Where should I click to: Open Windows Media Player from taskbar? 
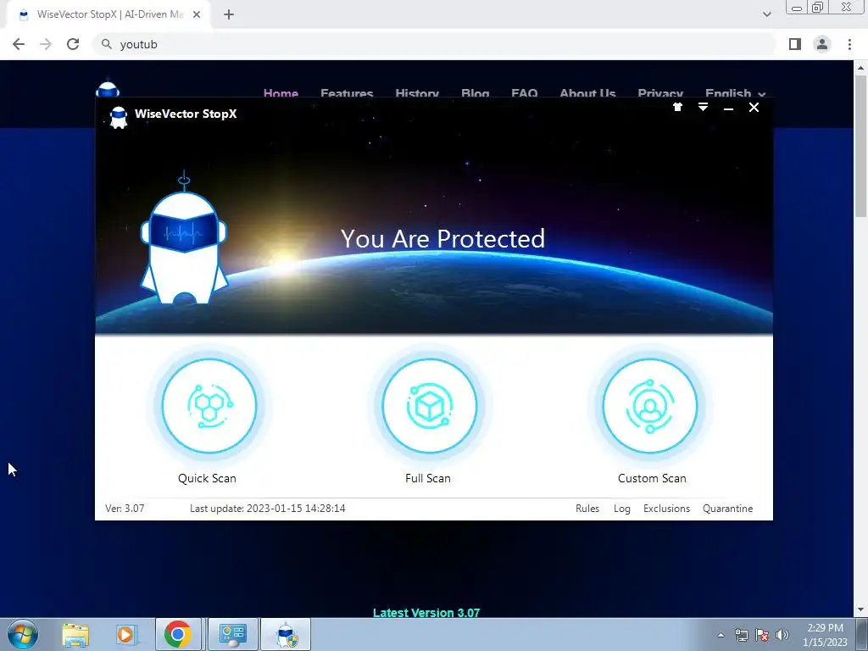[x=126, y=634]
